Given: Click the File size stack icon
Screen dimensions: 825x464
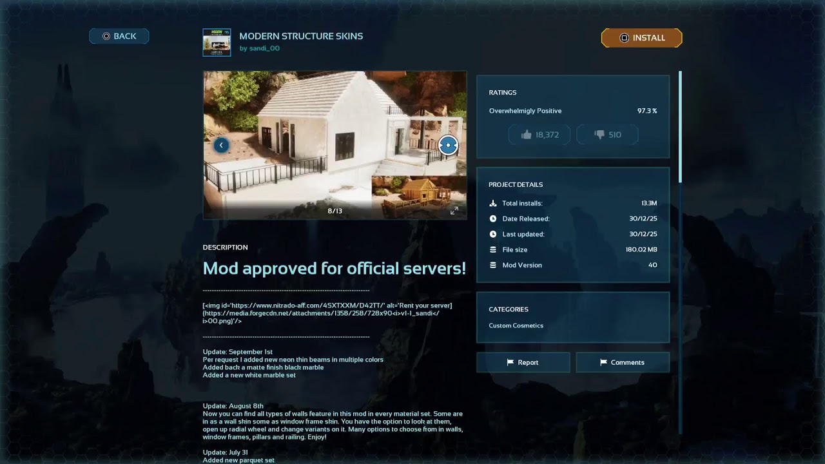Looking at the screenshot, I should click(x=493, y=249).
